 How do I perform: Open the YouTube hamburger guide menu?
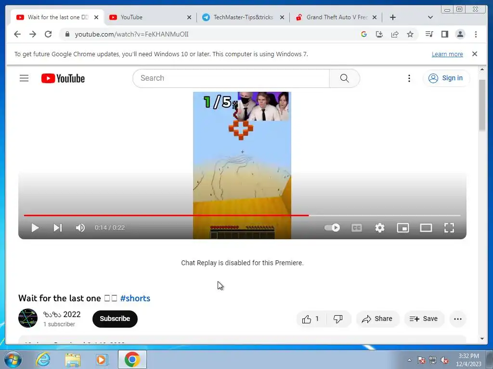pos(24,78)
